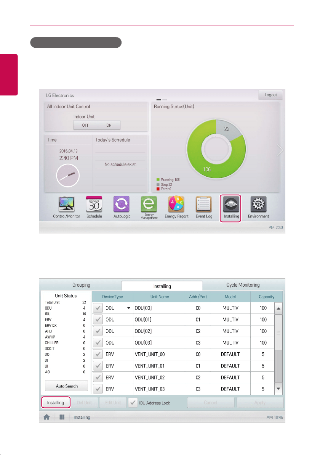Click the red Error 0 legend swatch
This screenshot has width=320, height=455.
click(158, 189)
